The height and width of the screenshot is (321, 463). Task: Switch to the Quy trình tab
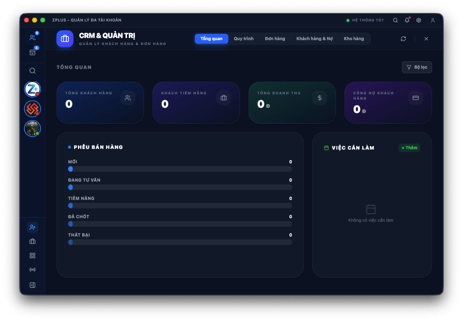coord(243,39)
